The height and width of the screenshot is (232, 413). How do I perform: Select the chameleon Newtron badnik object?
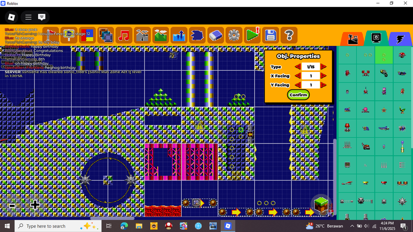(x=384, y=73)
